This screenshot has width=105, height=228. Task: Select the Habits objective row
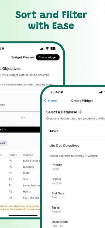tap(20, 192)
